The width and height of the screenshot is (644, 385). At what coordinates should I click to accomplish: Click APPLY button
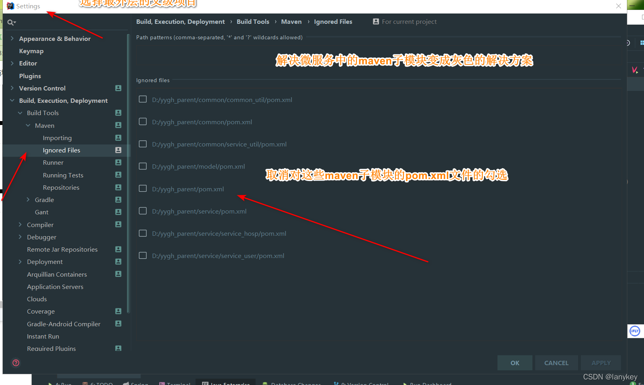(x=601, y=363)
